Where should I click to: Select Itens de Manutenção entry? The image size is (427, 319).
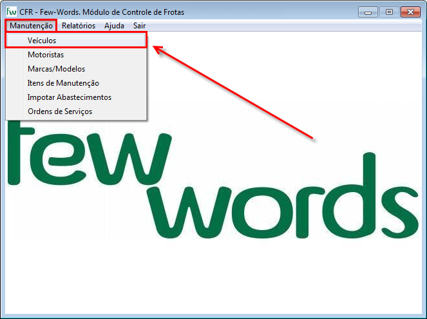[x=76, y=83]
